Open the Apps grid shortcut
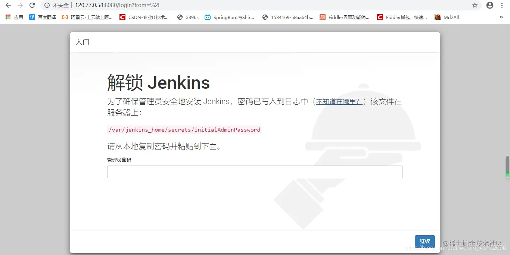This screenshot has width=510, height=255. point(14,17)
